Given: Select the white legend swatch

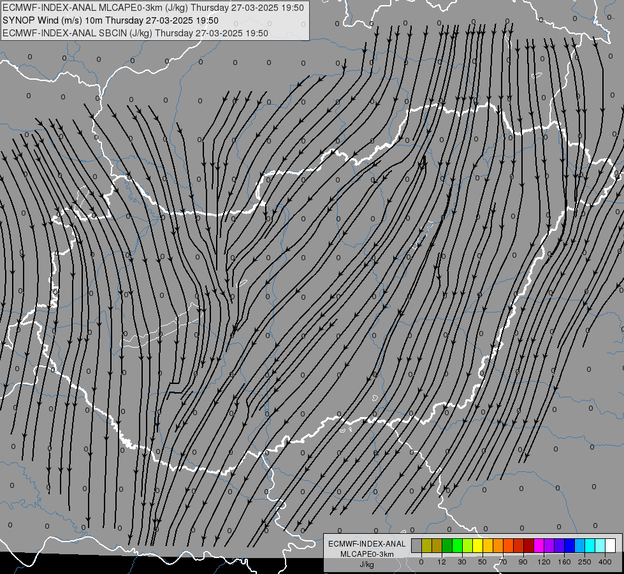Looking at the screenshot, I should tap(610, 545).
